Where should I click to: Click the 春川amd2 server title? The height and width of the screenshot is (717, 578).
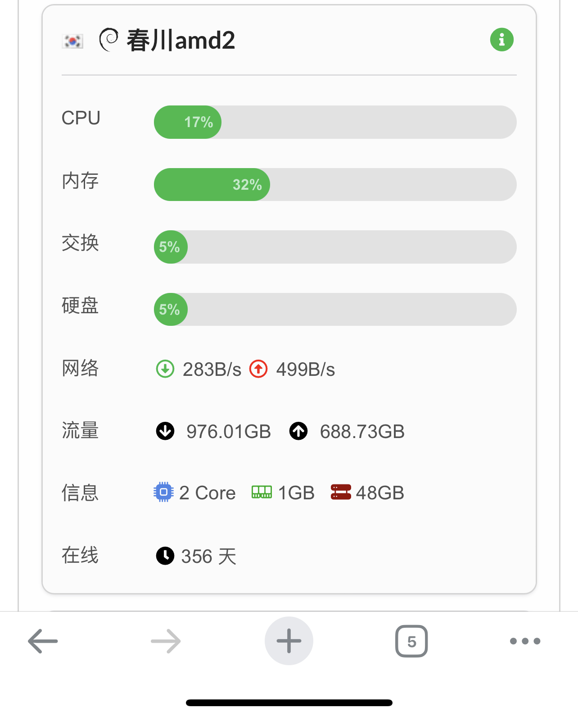181,41
